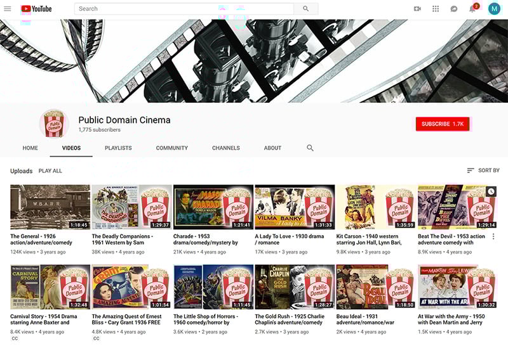
Task: Click 1.5K views text under At War with the Army
Action: pyautogui.click(x=430, y=332)
